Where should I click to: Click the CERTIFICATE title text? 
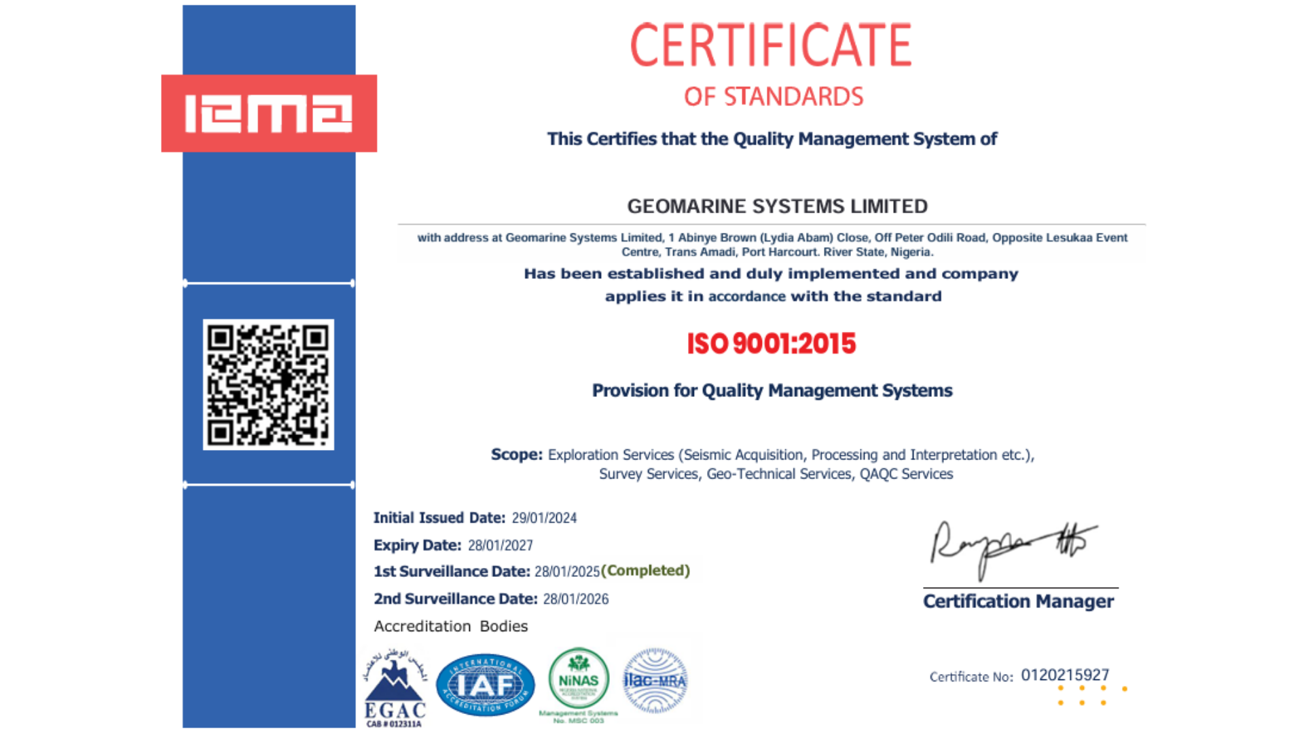tap(771, 45)
